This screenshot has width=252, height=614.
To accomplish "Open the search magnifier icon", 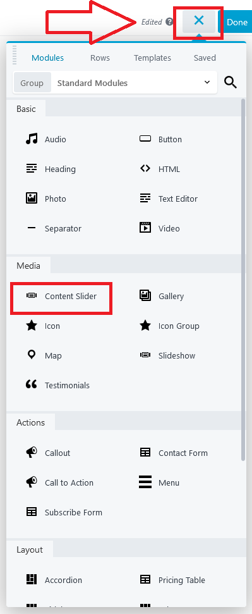I will click(x=231, y=82).
